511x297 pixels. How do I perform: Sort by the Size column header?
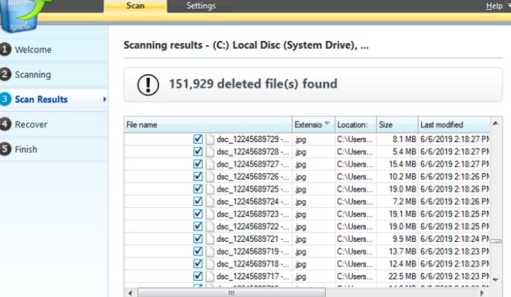396,124
